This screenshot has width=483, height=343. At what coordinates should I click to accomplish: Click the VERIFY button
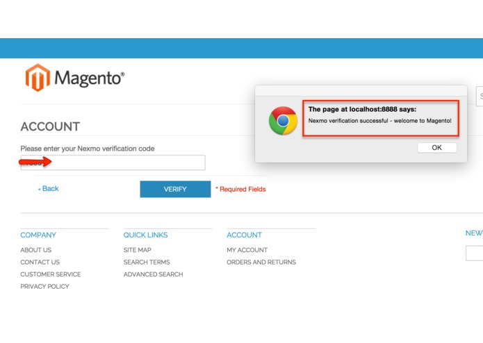pyautogui.click(x=175, y=189)
